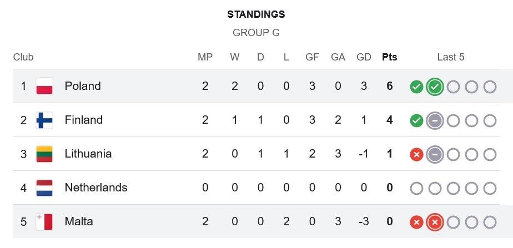Click the GD column header
The width and height of the screenshot is (513, 248).
(x=364, y=57)
